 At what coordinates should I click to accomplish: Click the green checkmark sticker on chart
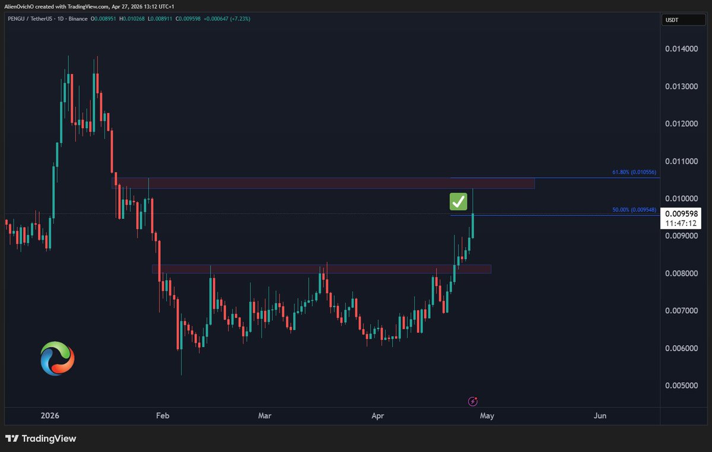(x=458, y=201)
